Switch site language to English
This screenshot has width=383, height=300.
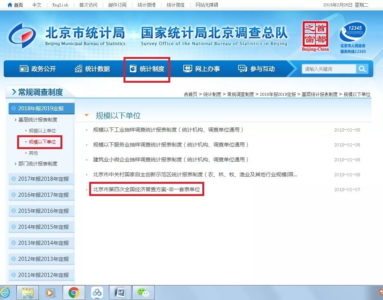(x=60, y=5)
